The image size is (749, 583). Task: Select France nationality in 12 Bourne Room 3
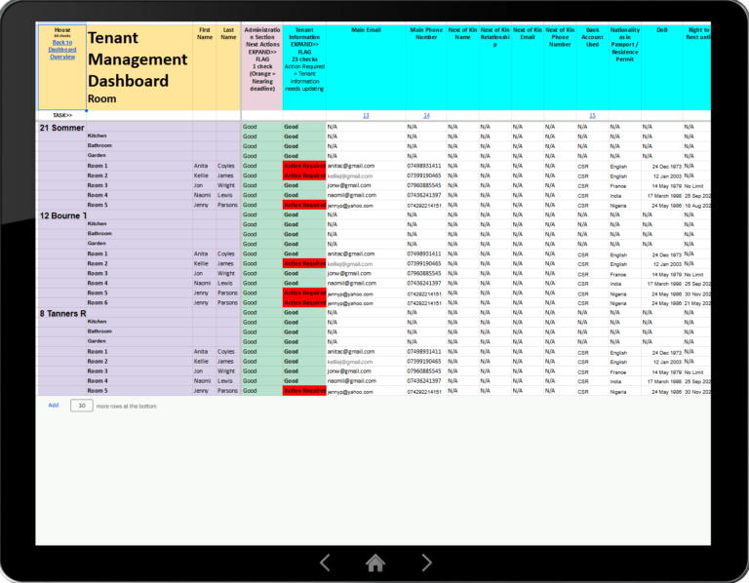[x=625, y=274]
